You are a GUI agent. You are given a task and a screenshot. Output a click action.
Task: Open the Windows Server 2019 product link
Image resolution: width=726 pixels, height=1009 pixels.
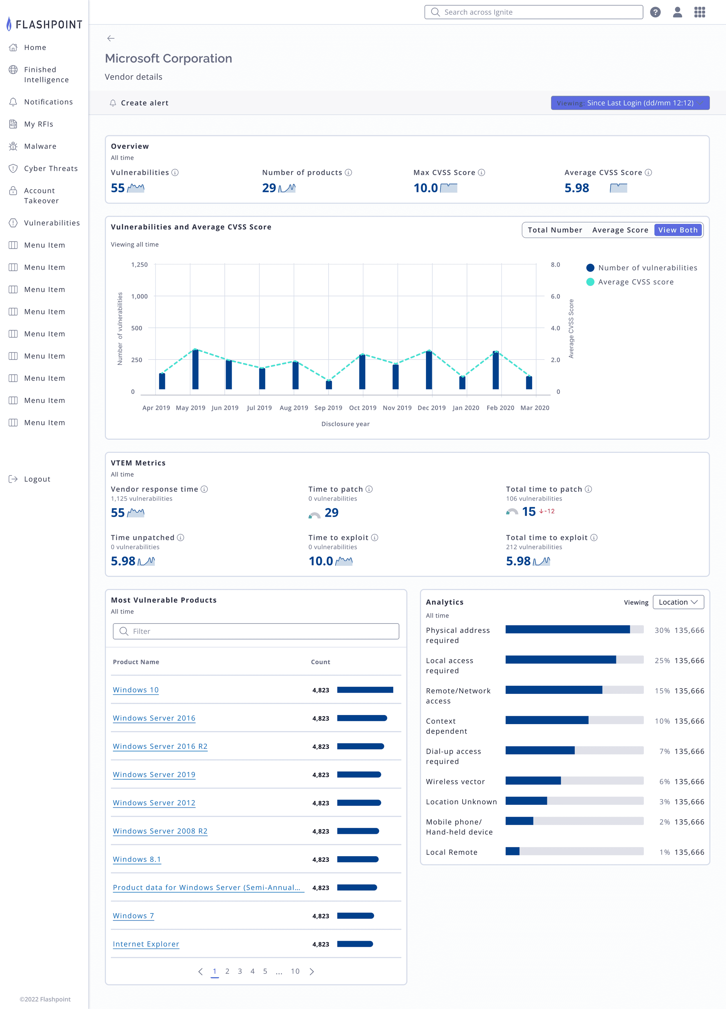click(154, 775)
